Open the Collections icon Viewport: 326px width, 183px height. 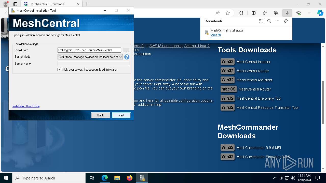276,13
